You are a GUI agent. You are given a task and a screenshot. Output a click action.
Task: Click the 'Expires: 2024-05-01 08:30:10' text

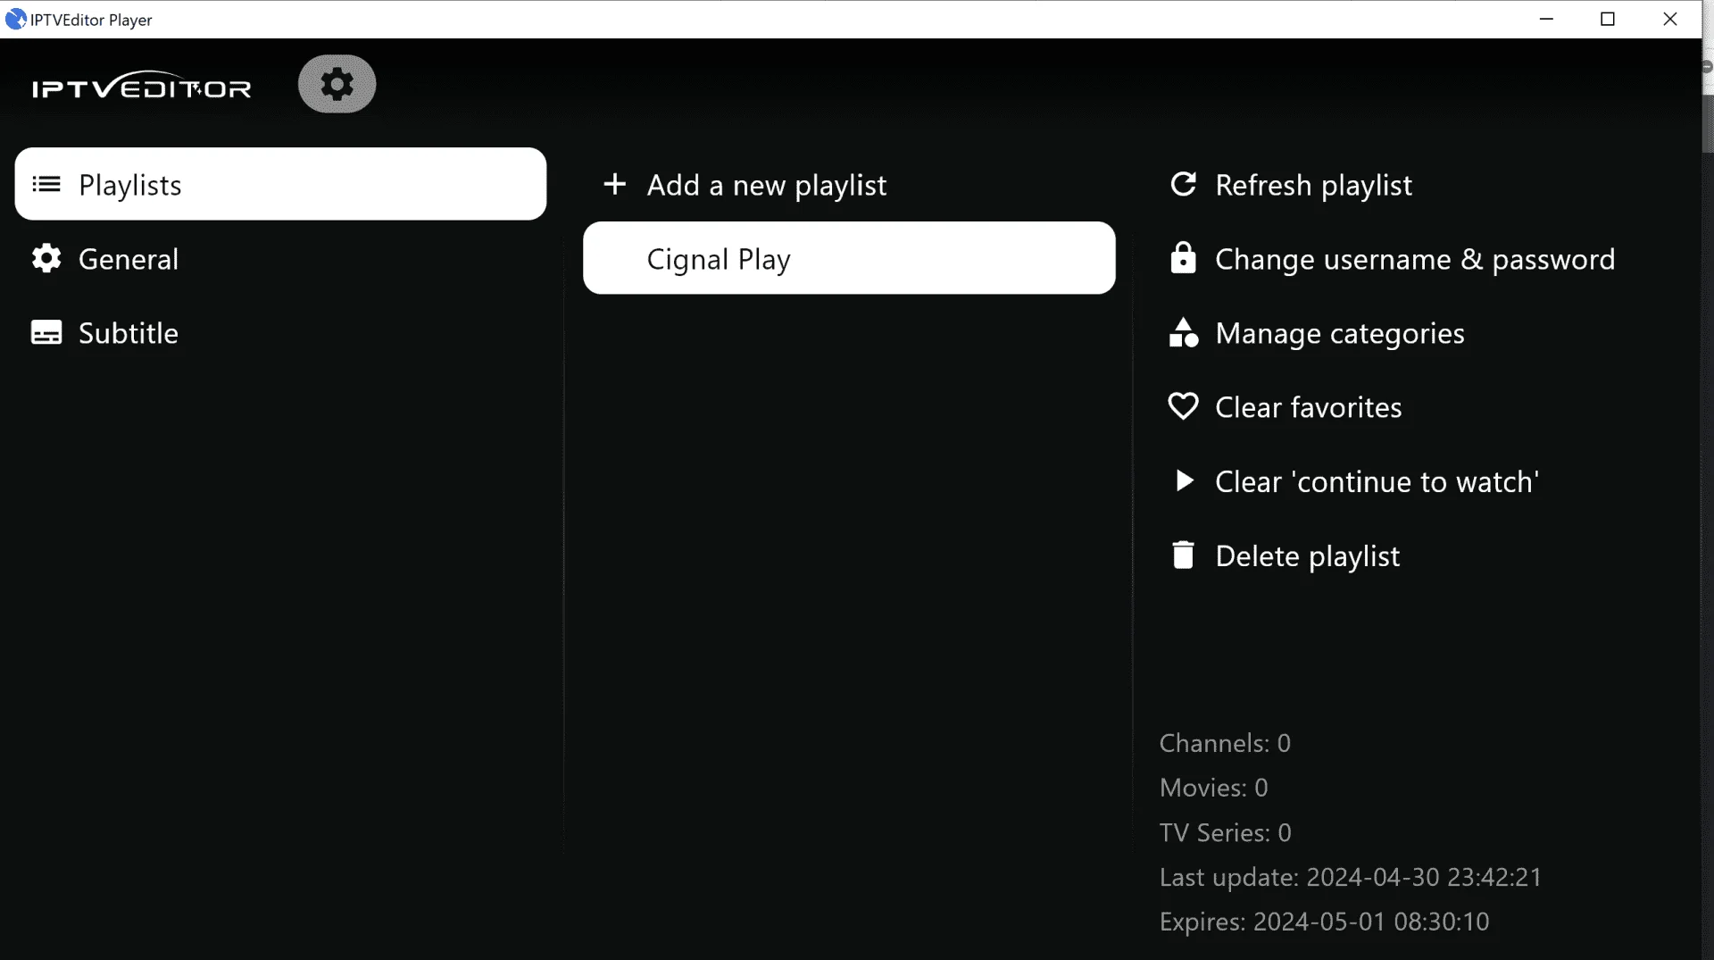(x=1324, y=922)
